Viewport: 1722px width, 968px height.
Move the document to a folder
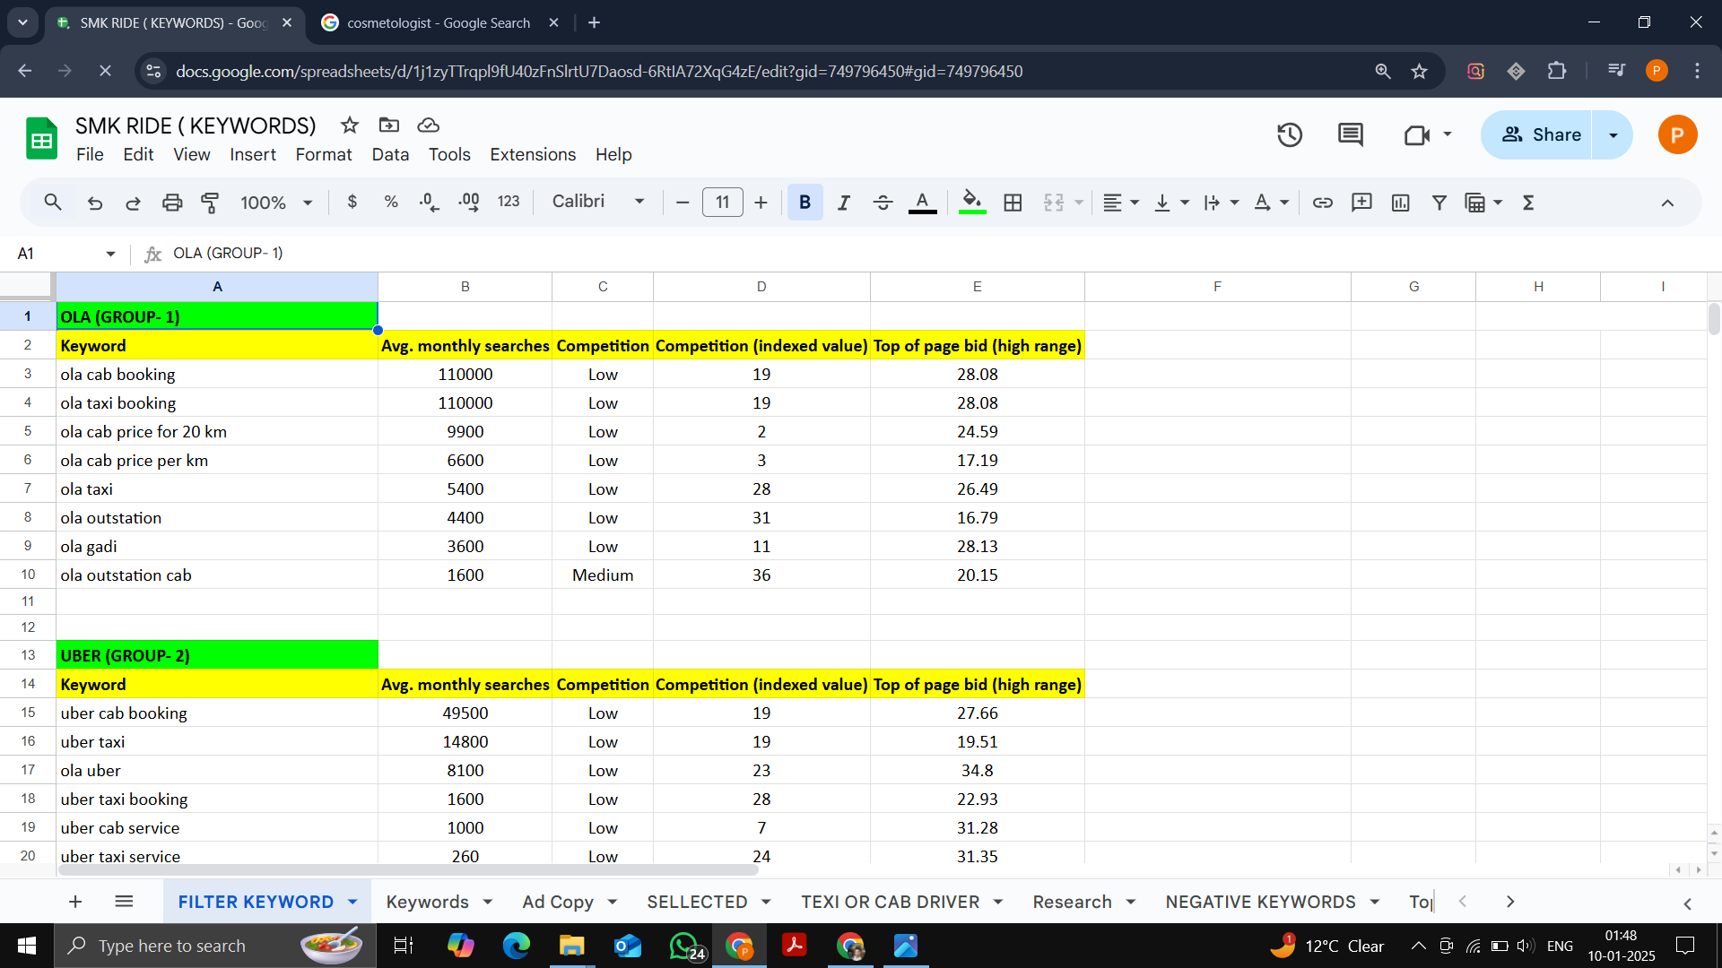[x=389, y=125]
